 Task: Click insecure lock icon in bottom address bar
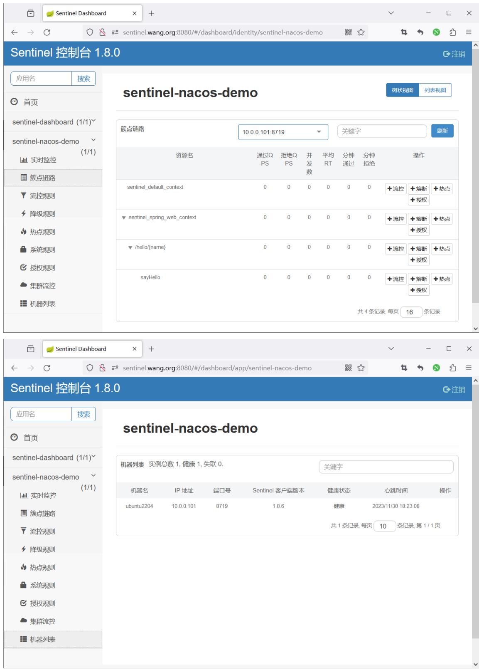[x=102, y=368]
